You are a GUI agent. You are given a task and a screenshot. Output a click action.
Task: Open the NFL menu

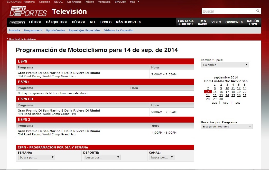tap(93, 22)
